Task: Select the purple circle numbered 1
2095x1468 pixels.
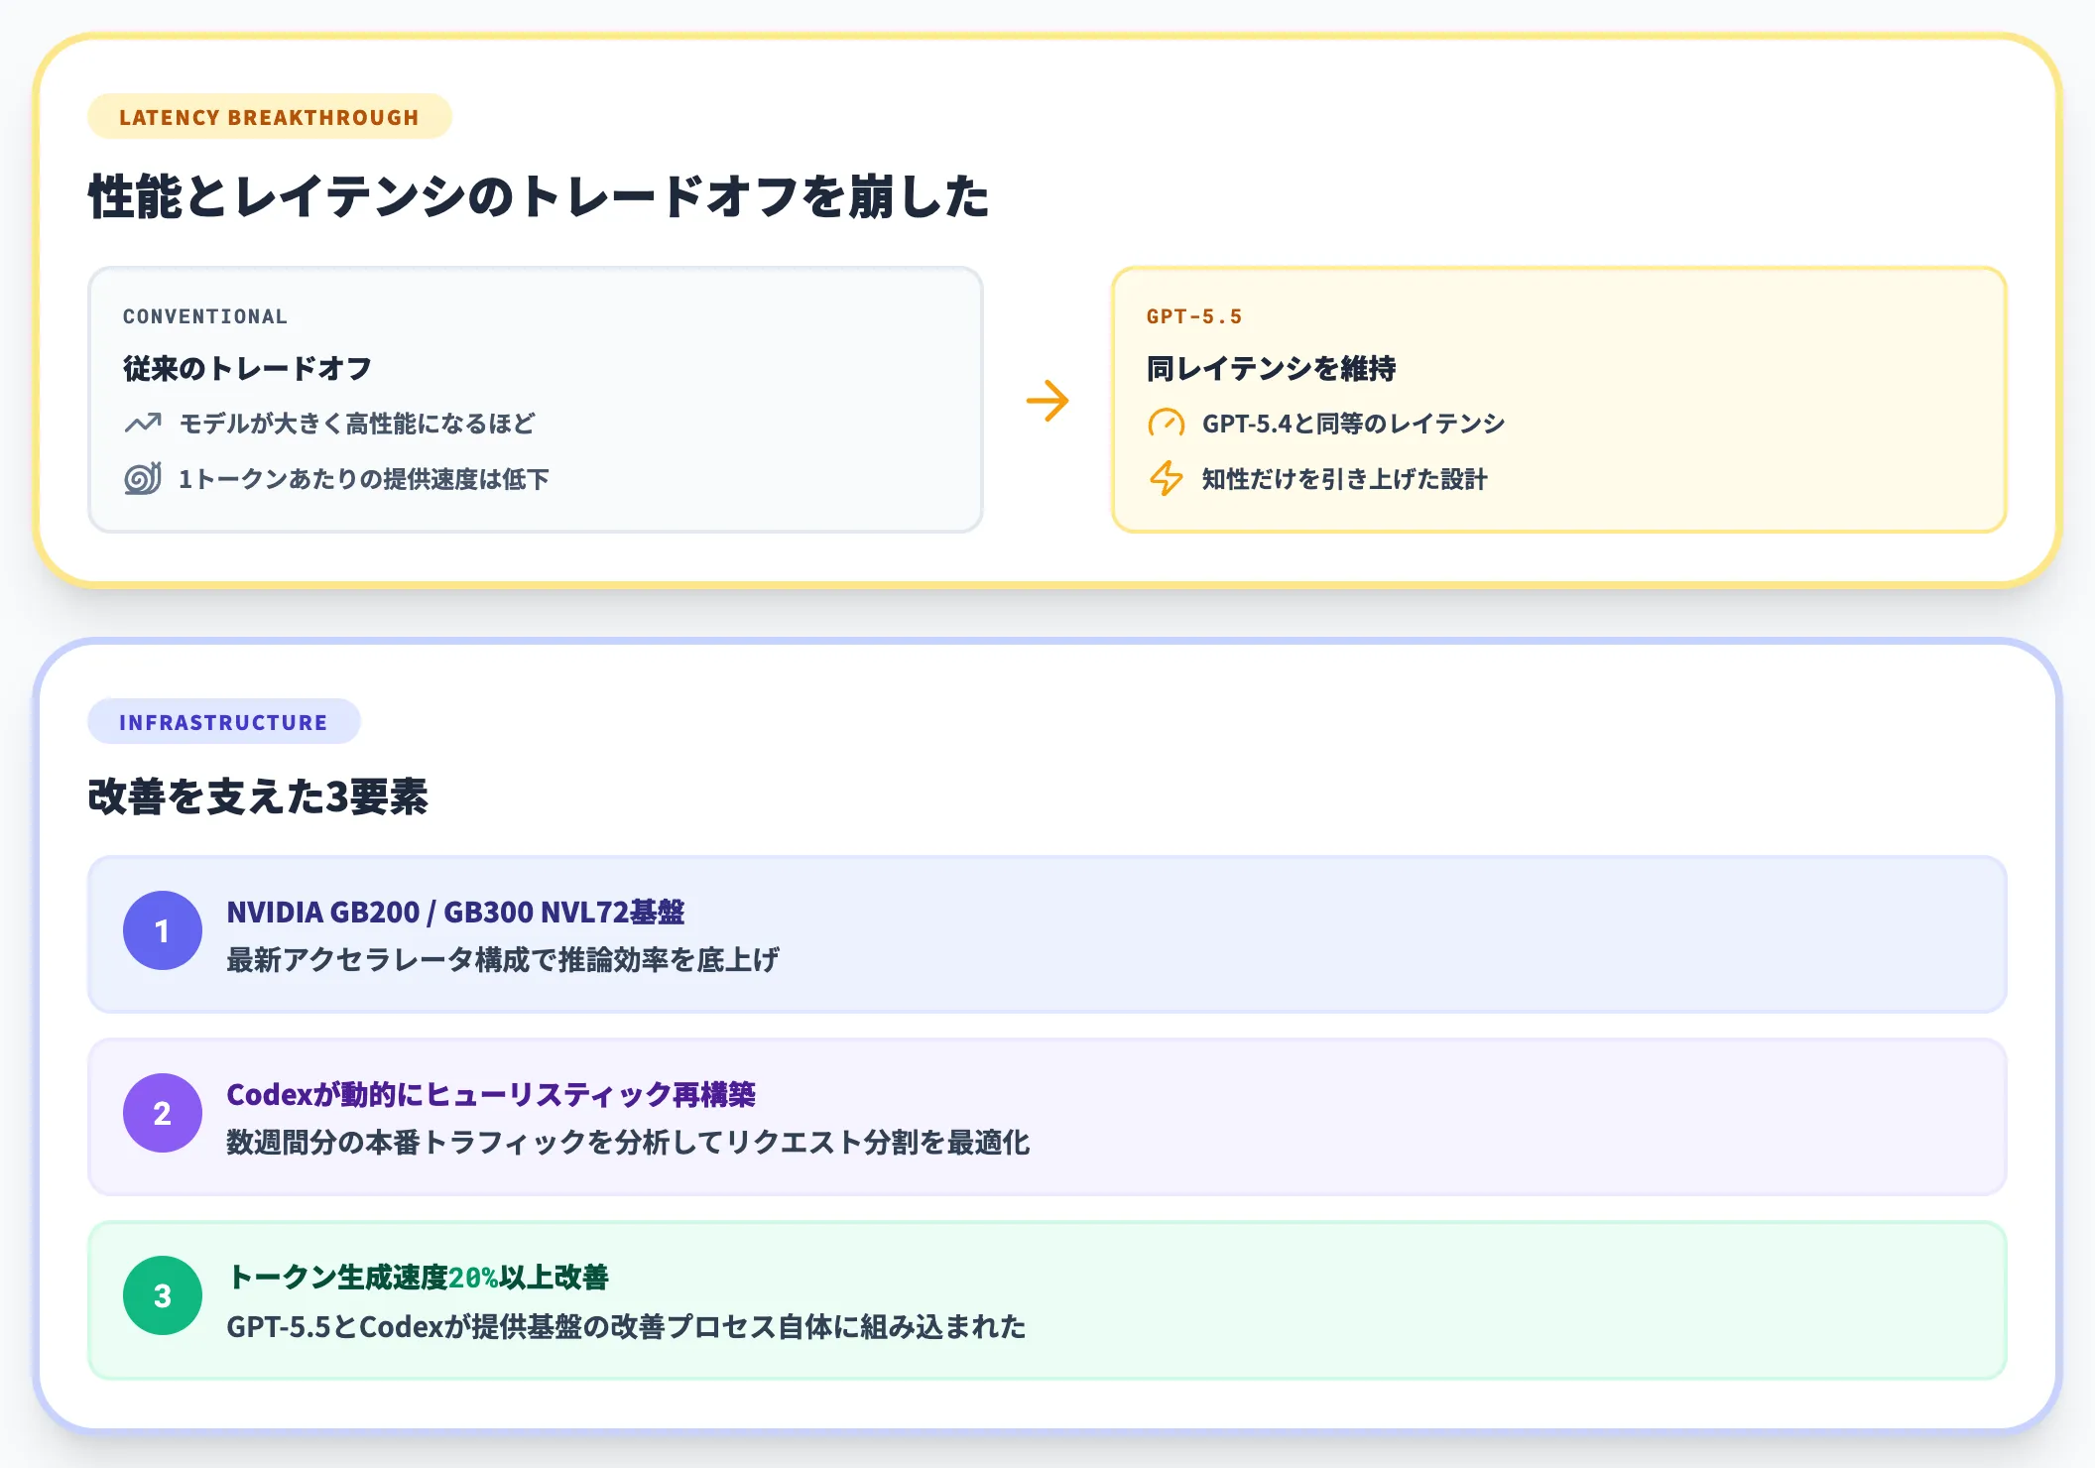Action: (161, 930)
